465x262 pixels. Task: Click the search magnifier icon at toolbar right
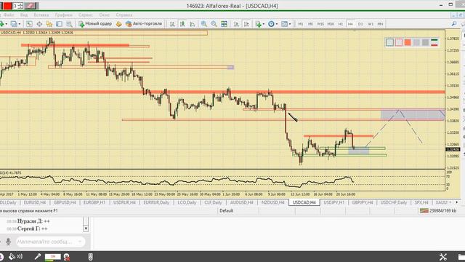[454, 24]
